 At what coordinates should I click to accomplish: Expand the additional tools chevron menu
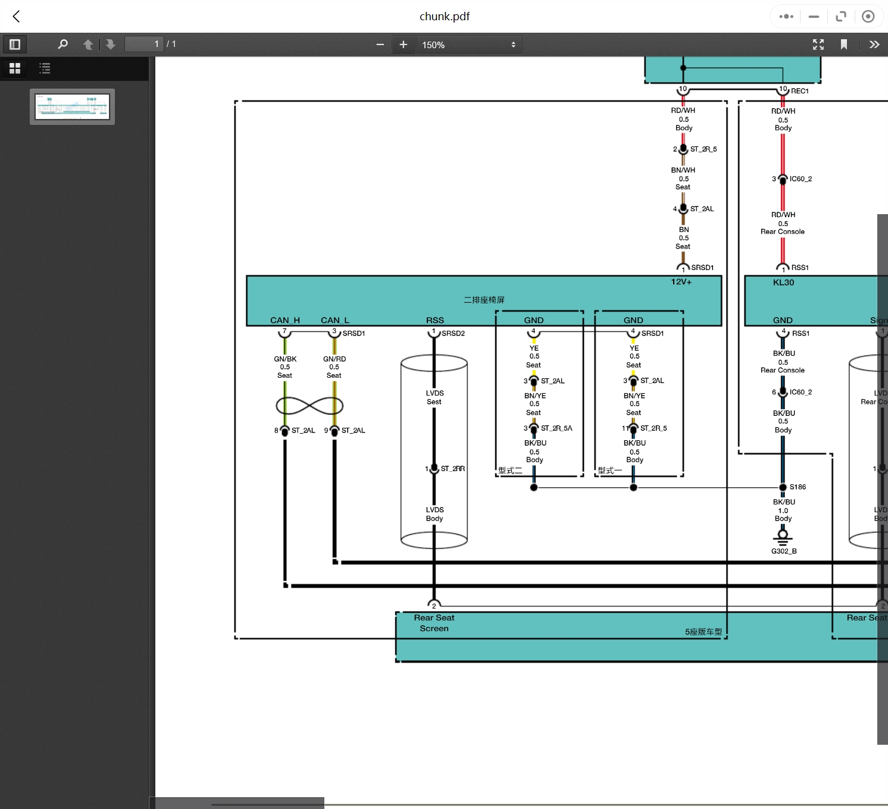point(874,45)
